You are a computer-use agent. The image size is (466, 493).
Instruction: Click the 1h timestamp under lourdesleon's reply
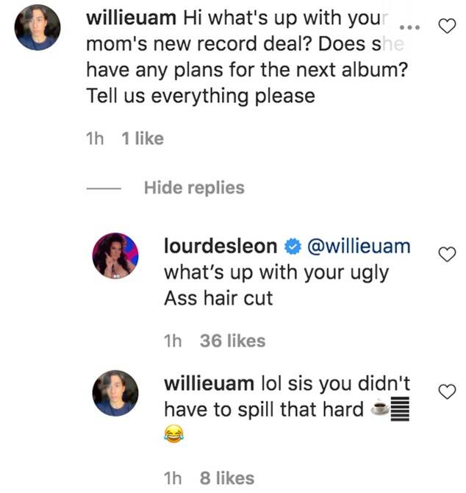pos(173,341)
